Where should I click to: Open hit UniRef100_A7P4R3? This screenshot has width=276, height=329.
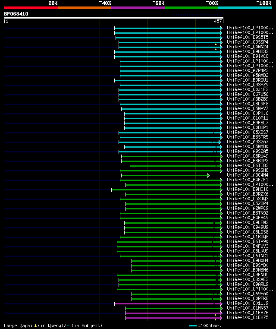248,70
